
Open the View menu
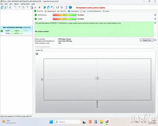(11, 4)
